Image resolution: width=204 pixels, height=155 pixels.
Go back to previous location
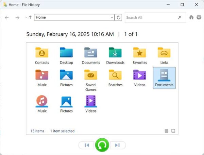click(7, 17)
